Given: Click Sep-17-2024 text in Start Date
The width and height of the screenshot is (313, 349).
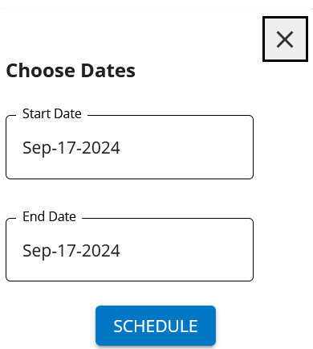Looking at the screenshot, I should (x=71, y=148).
